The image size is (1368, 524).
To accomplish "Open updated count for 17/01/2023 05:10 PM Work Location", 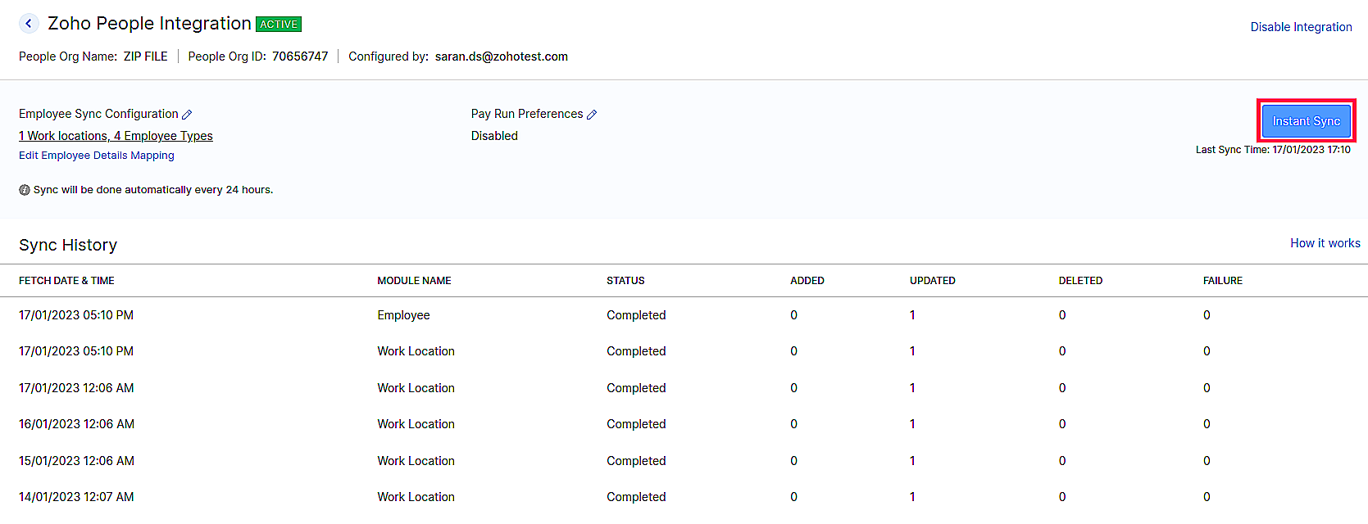I will (x=912, y=351).
